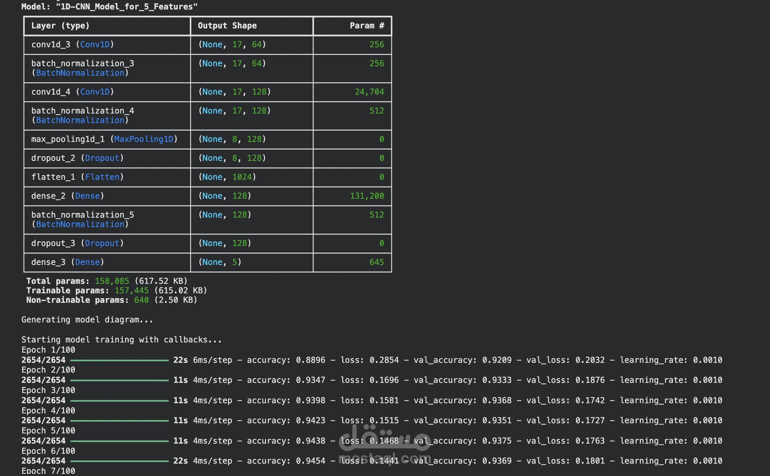Click the val_accuracy 0.9209 value in epoch 1

pyautogui.click(x=497, y=360)
